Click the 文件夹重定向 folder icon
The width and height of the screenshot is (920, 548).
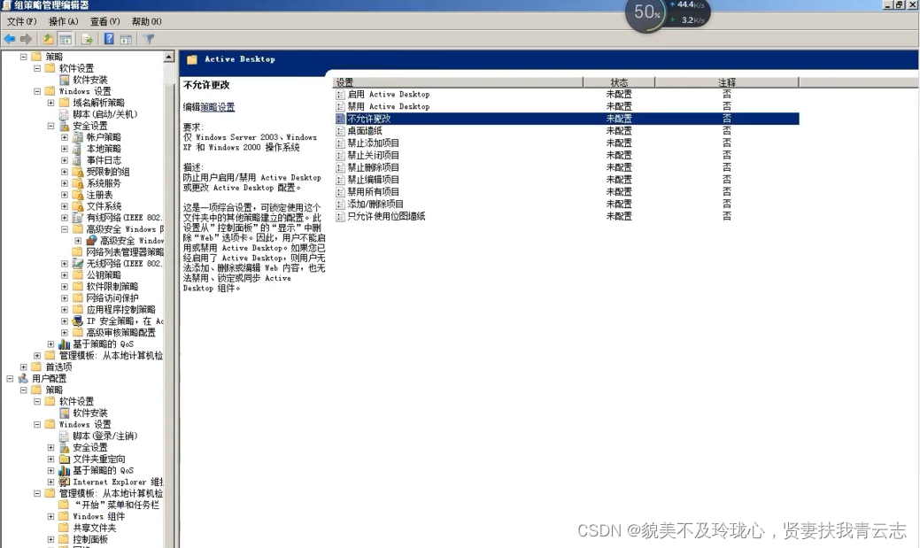click(64, 459)
